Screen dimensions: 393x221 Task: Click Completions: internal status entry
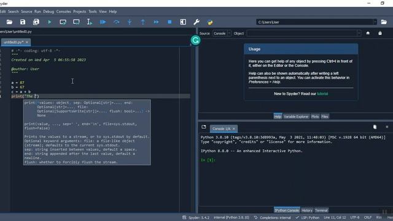[273, 217]
